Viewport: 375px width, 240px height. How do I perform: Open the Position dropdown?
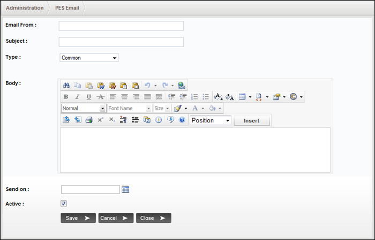coord(211,120)
